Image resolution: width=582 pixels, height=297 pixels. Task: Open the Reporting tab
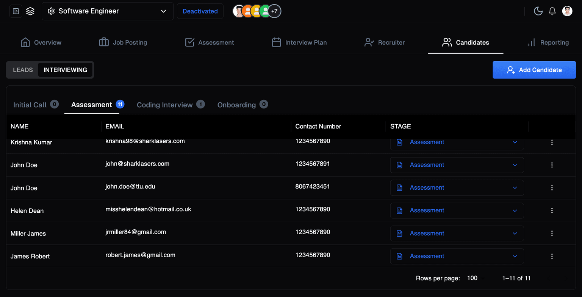tap(548, 42)
